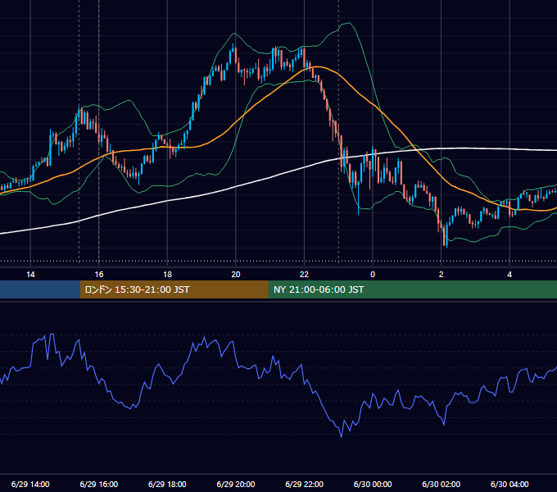Click the 6/29 20:00 time label
This screenshot has width=557, height=492.
(236, 484)
